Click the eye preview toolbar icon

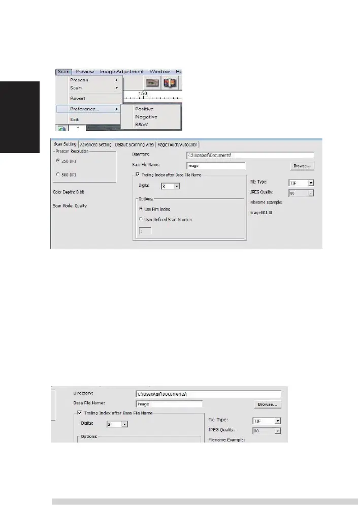152,82
